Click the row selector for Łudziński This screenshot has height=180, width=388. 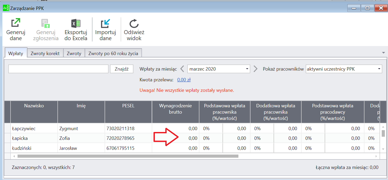7,148
